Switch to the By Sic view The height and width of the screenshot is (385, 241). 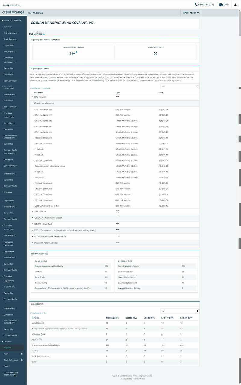pos(44,313)
